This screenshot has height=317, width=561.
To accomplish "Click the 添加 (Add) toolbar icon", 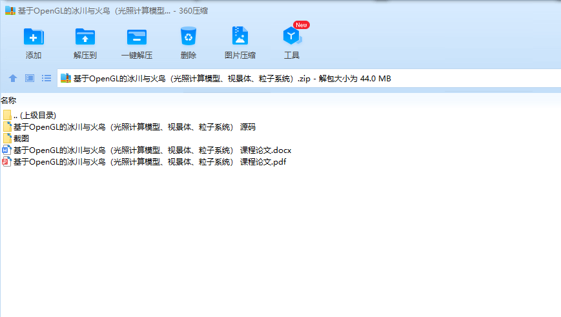I will [x=34, y=37].
